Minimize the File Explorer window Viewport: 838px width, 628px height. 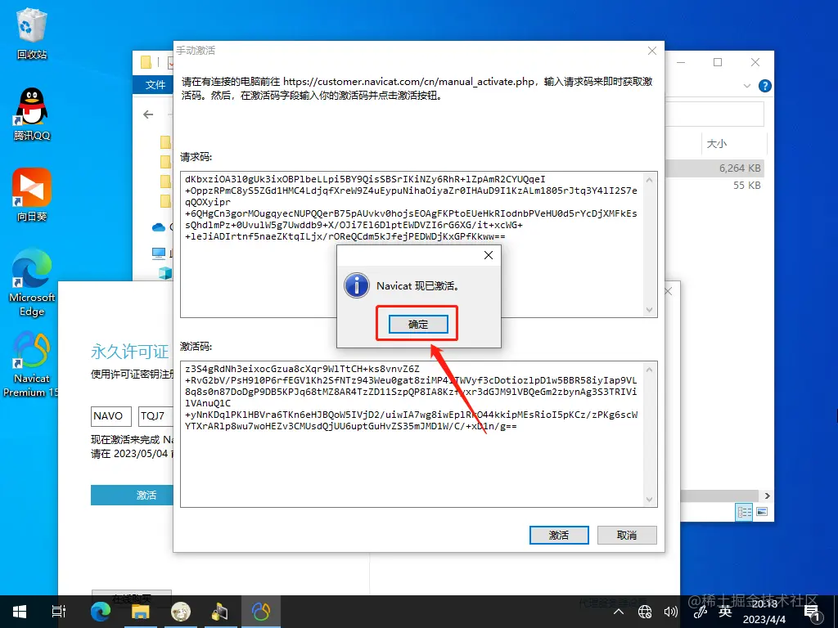pos(681,62)
